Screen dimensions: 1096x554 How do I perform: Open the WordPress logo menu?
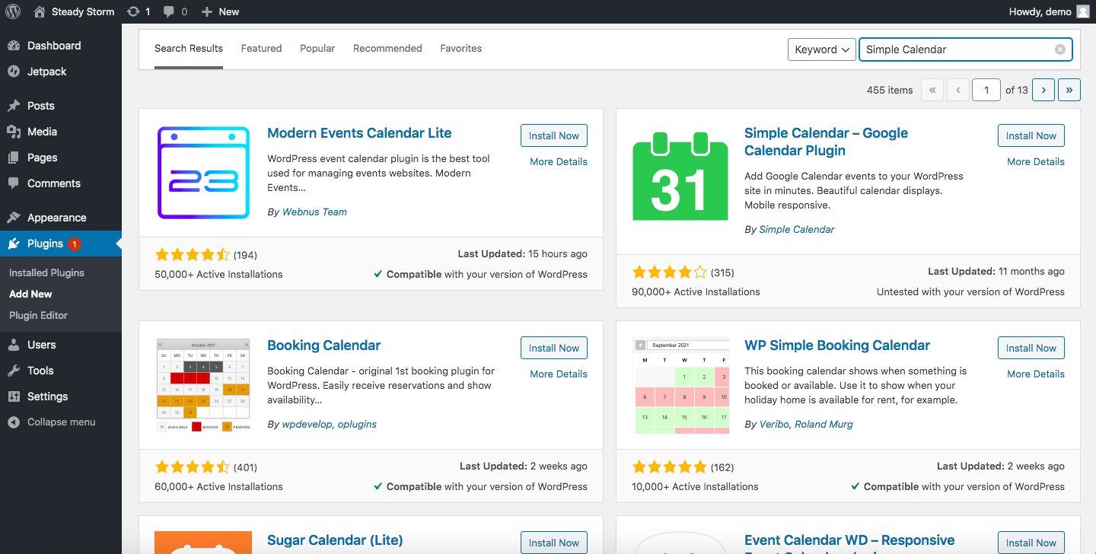click(13, 11)
